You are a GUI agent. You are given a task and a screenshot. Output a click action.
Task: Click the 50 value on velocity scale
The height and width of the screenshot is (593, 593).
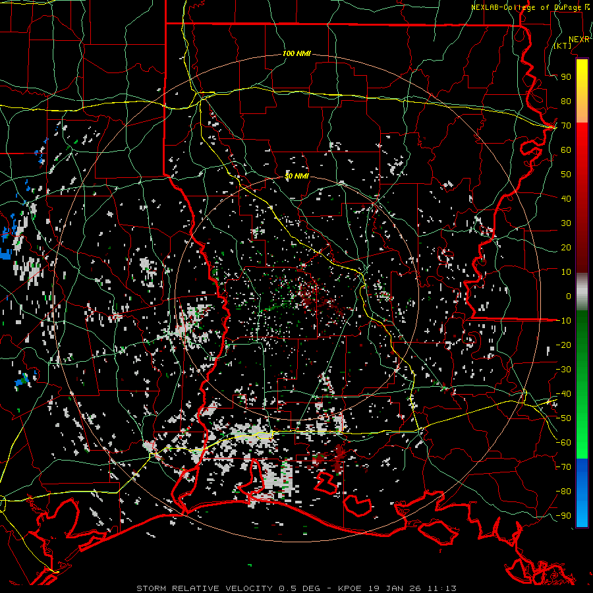(566, 175)
